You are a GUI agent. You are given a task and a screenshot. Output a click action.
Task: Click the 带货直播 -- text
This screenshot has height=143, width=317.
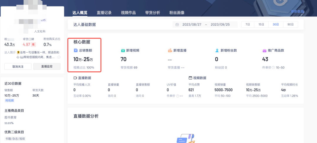(x=176, y=68)
